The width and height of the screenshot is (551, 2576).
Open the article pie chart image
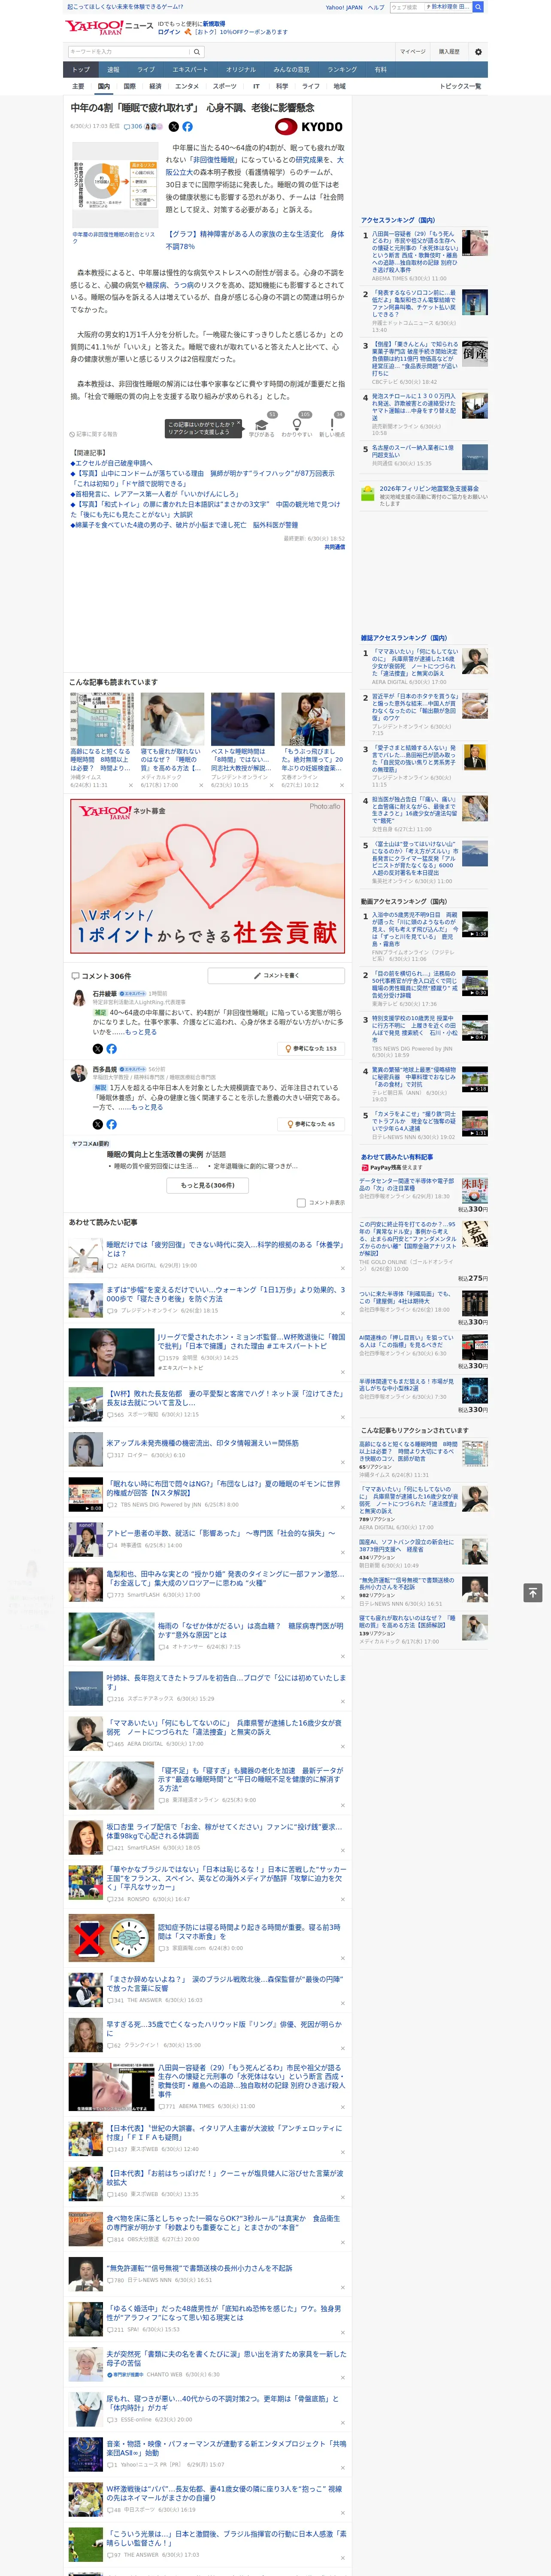coord(115,186)
